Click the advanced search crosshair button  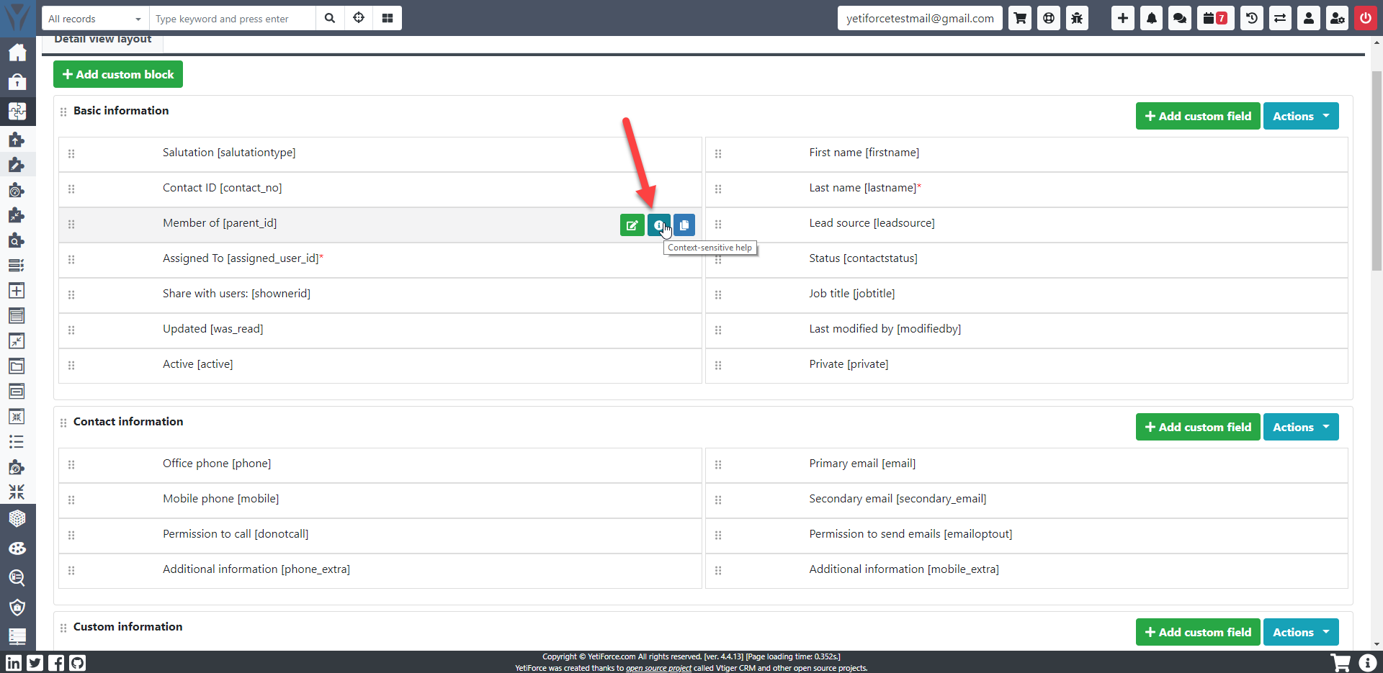359,18
